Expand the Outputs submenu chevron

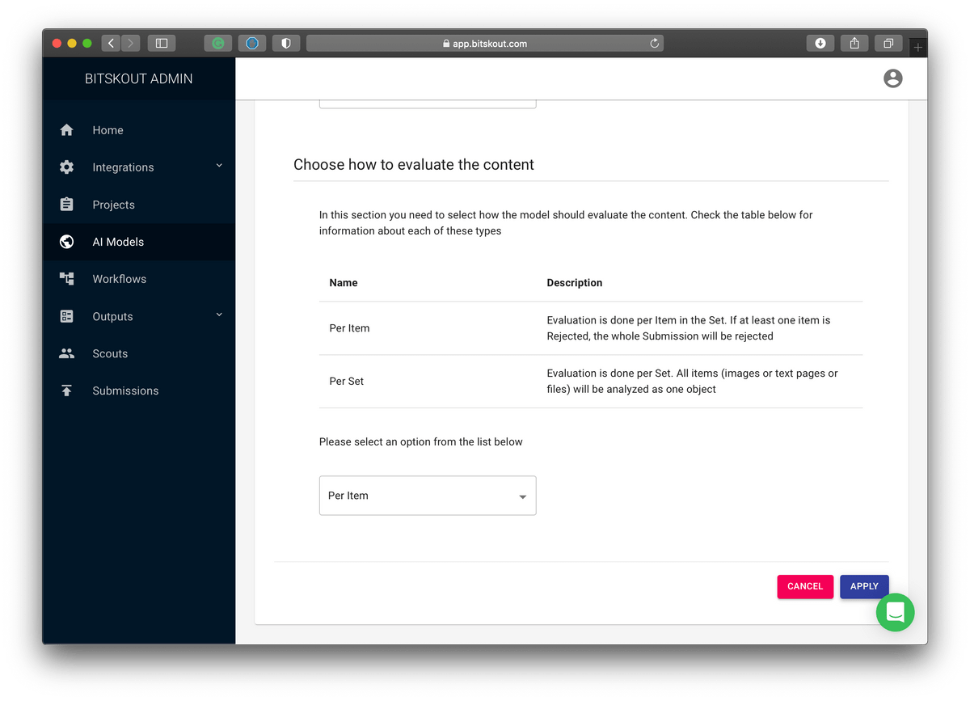point(219,315)
